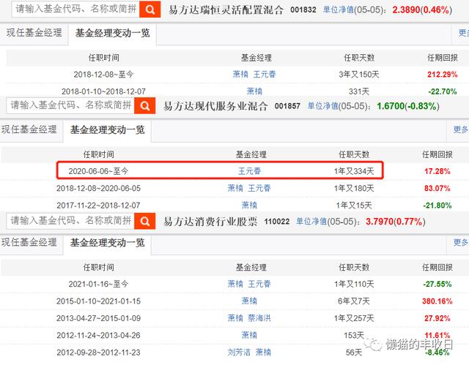Click the -22.70% return value

(x=443, y=91)
